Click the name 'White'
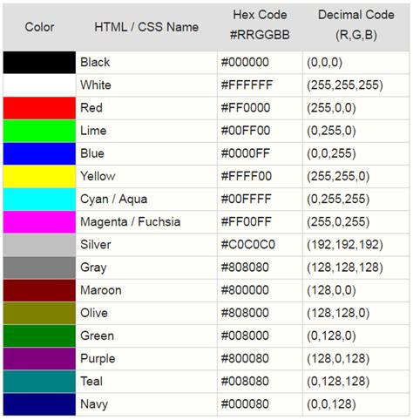The image size is (413, 420). (96, 85)
